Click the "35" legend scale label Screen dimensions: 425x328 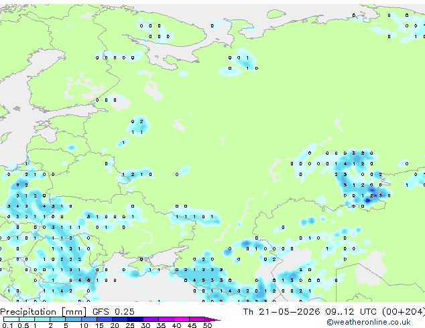161,325
